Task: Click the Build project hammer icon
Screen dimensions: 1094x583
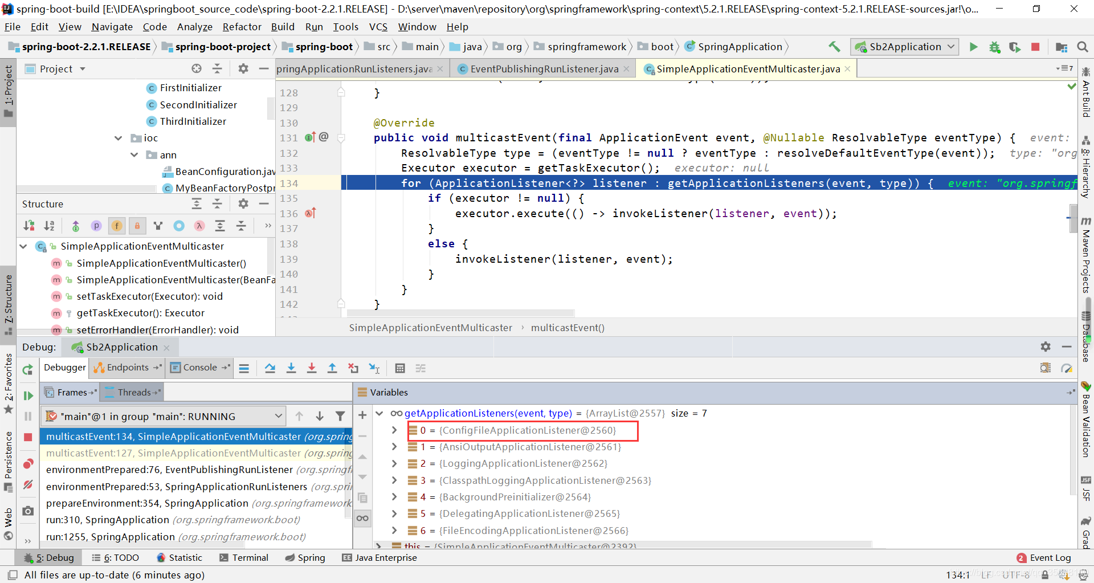Action: click(834, 47)
